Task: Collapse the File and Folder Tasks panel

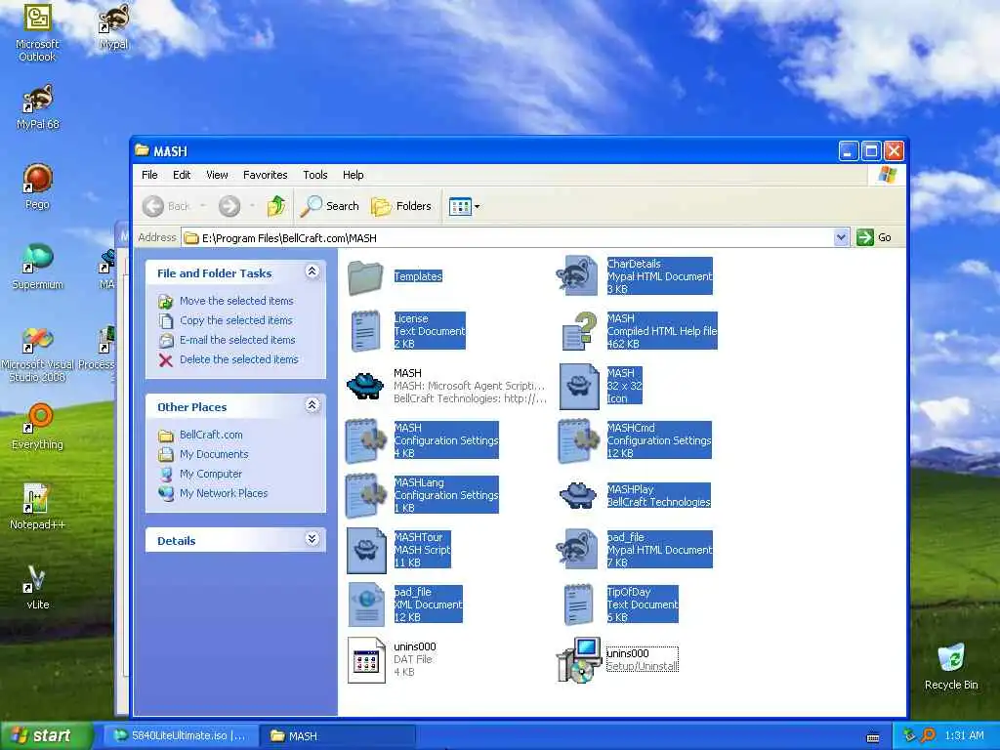Action: click(x=312, y=271)
